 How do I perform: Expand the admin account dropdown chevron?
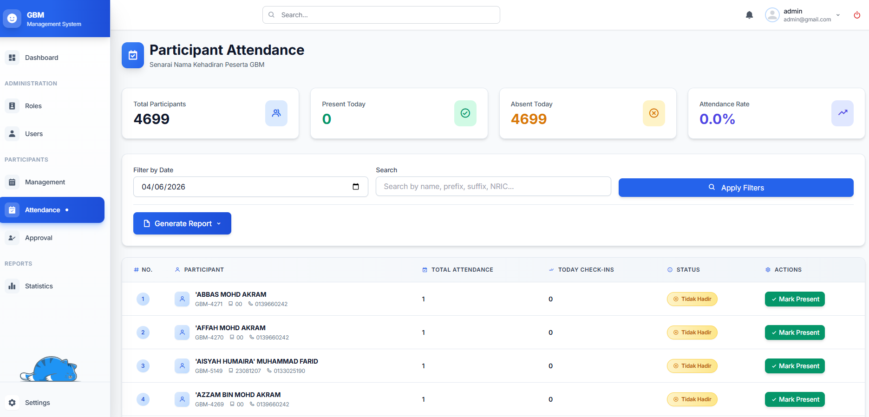(838, 15)
